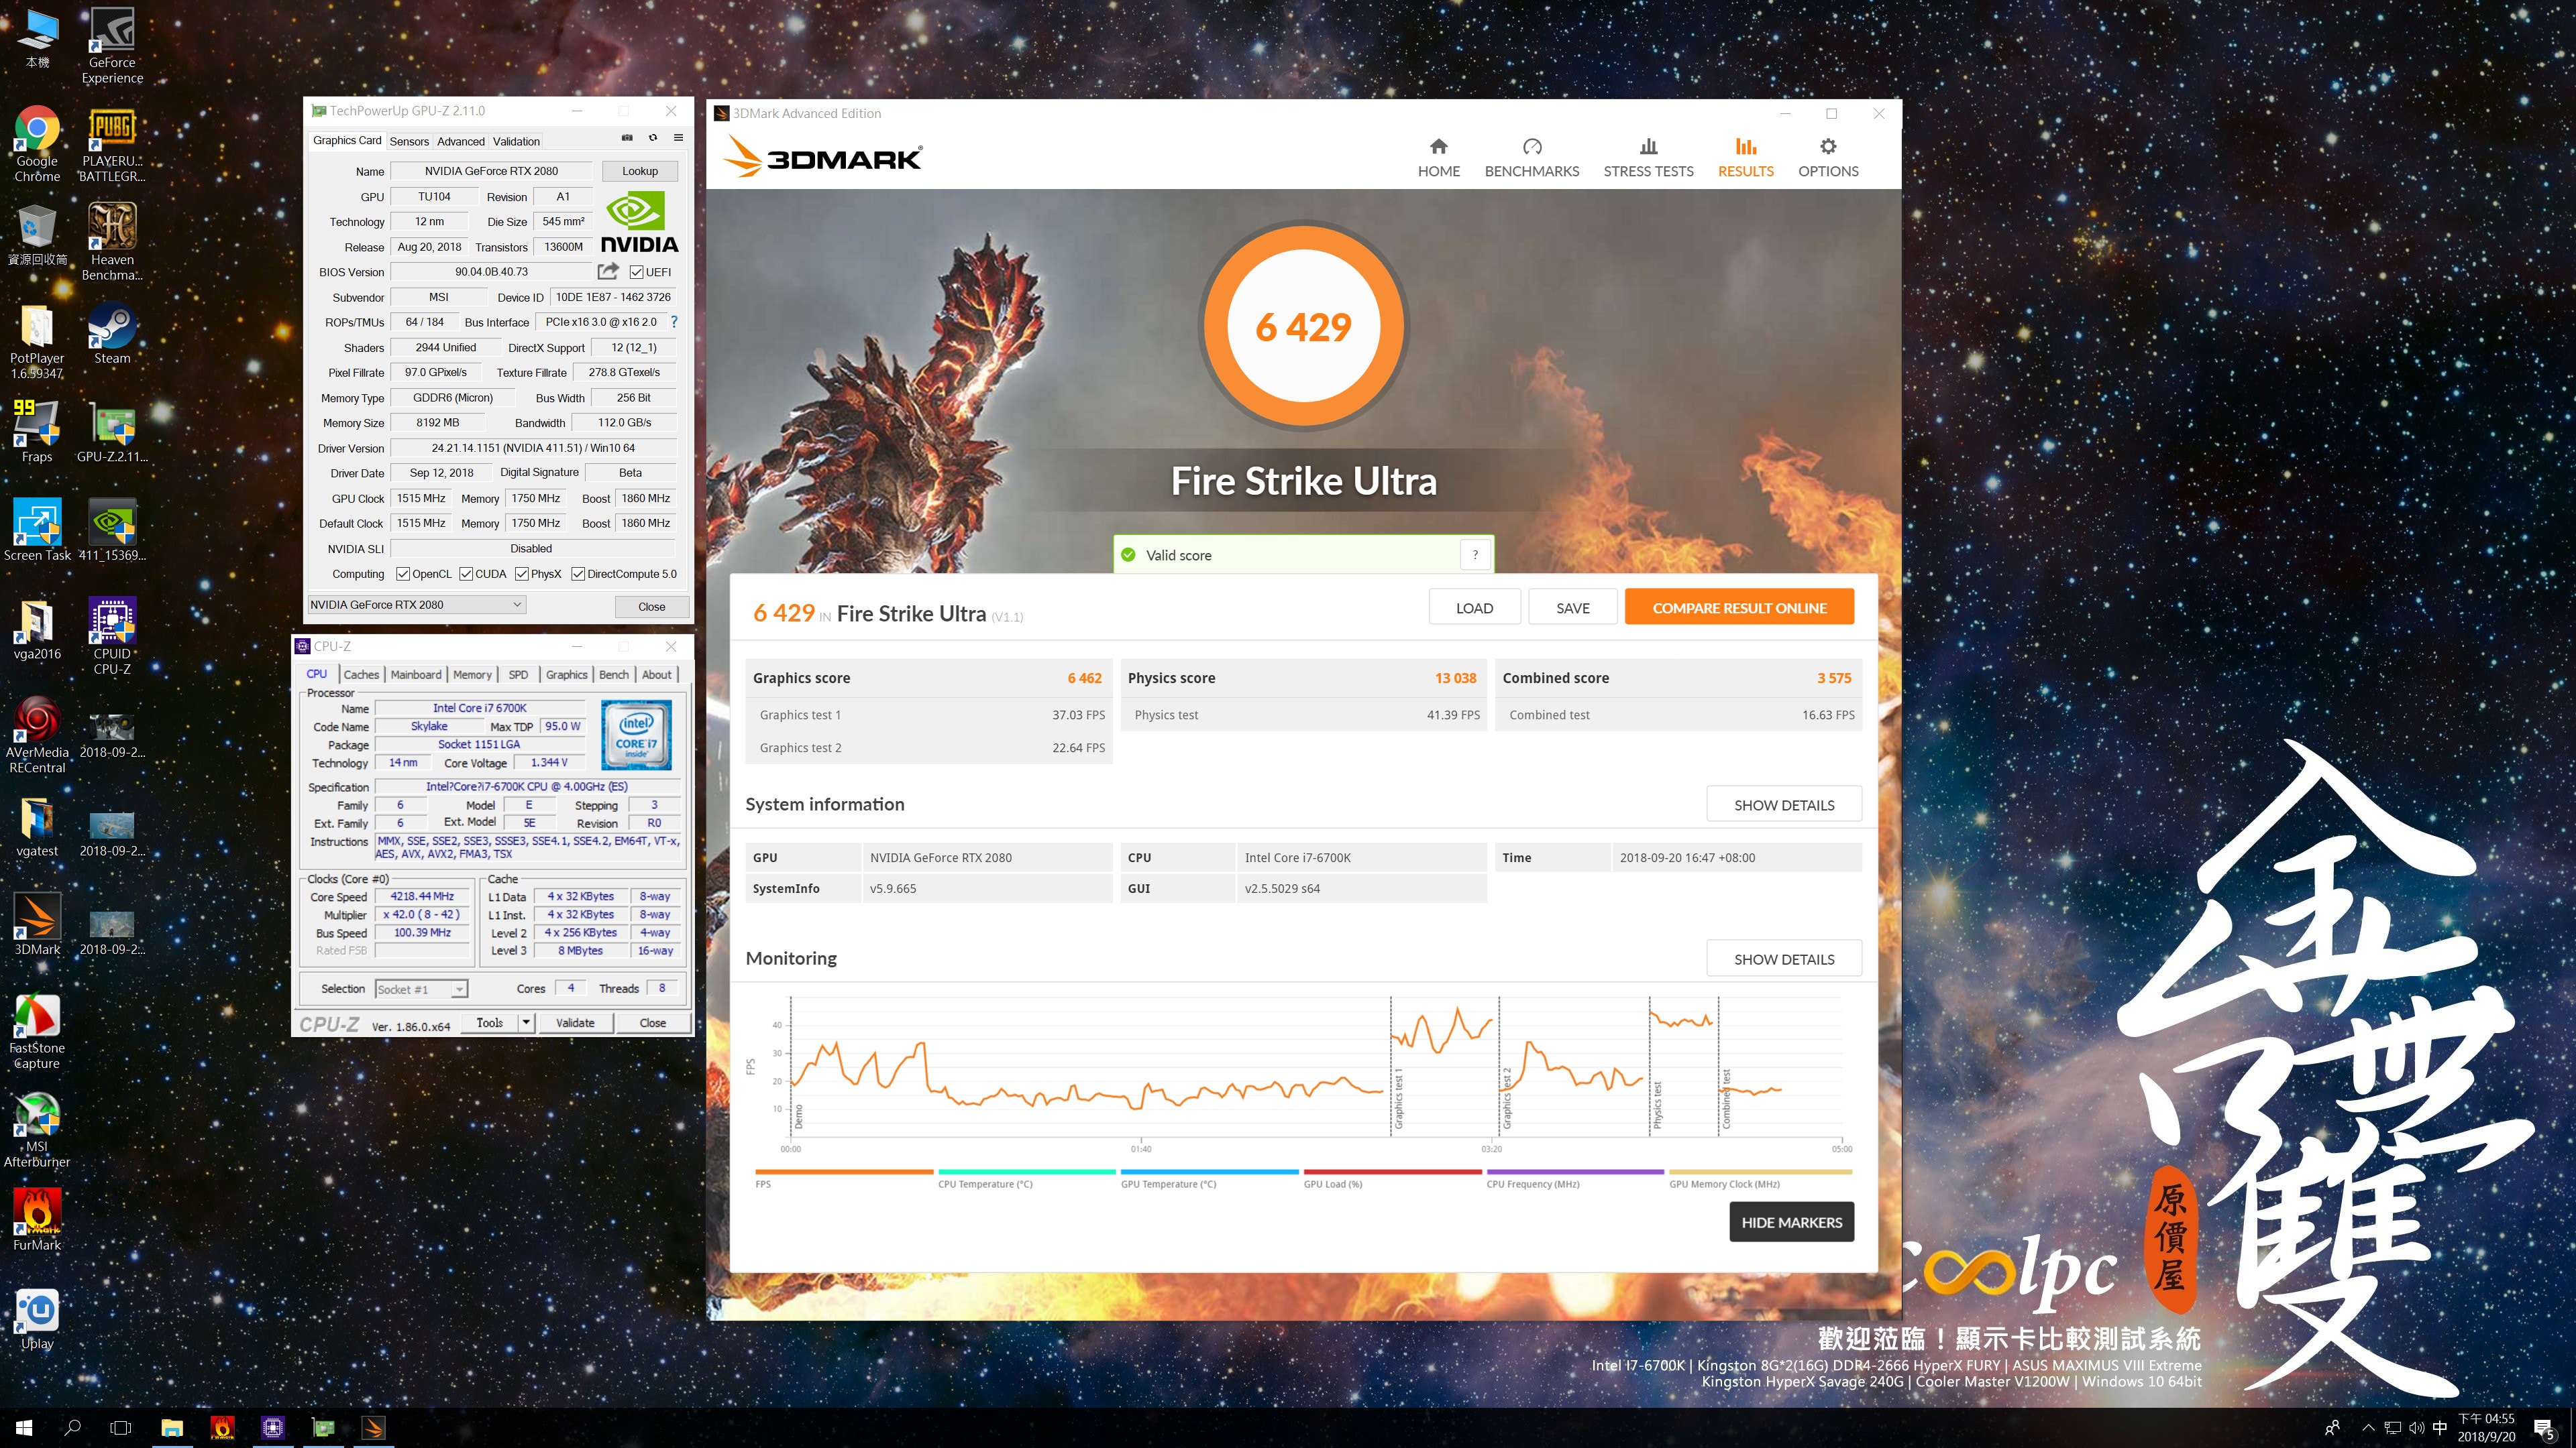Open MSI Afterburner desktop icon
The height and width of the screenshot is (1448, 2576).
[37, 1129]
